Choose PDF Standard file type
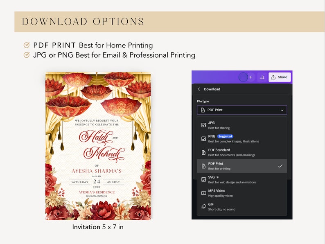This screenshot has width=325, height=244. [x=242, y=152]
